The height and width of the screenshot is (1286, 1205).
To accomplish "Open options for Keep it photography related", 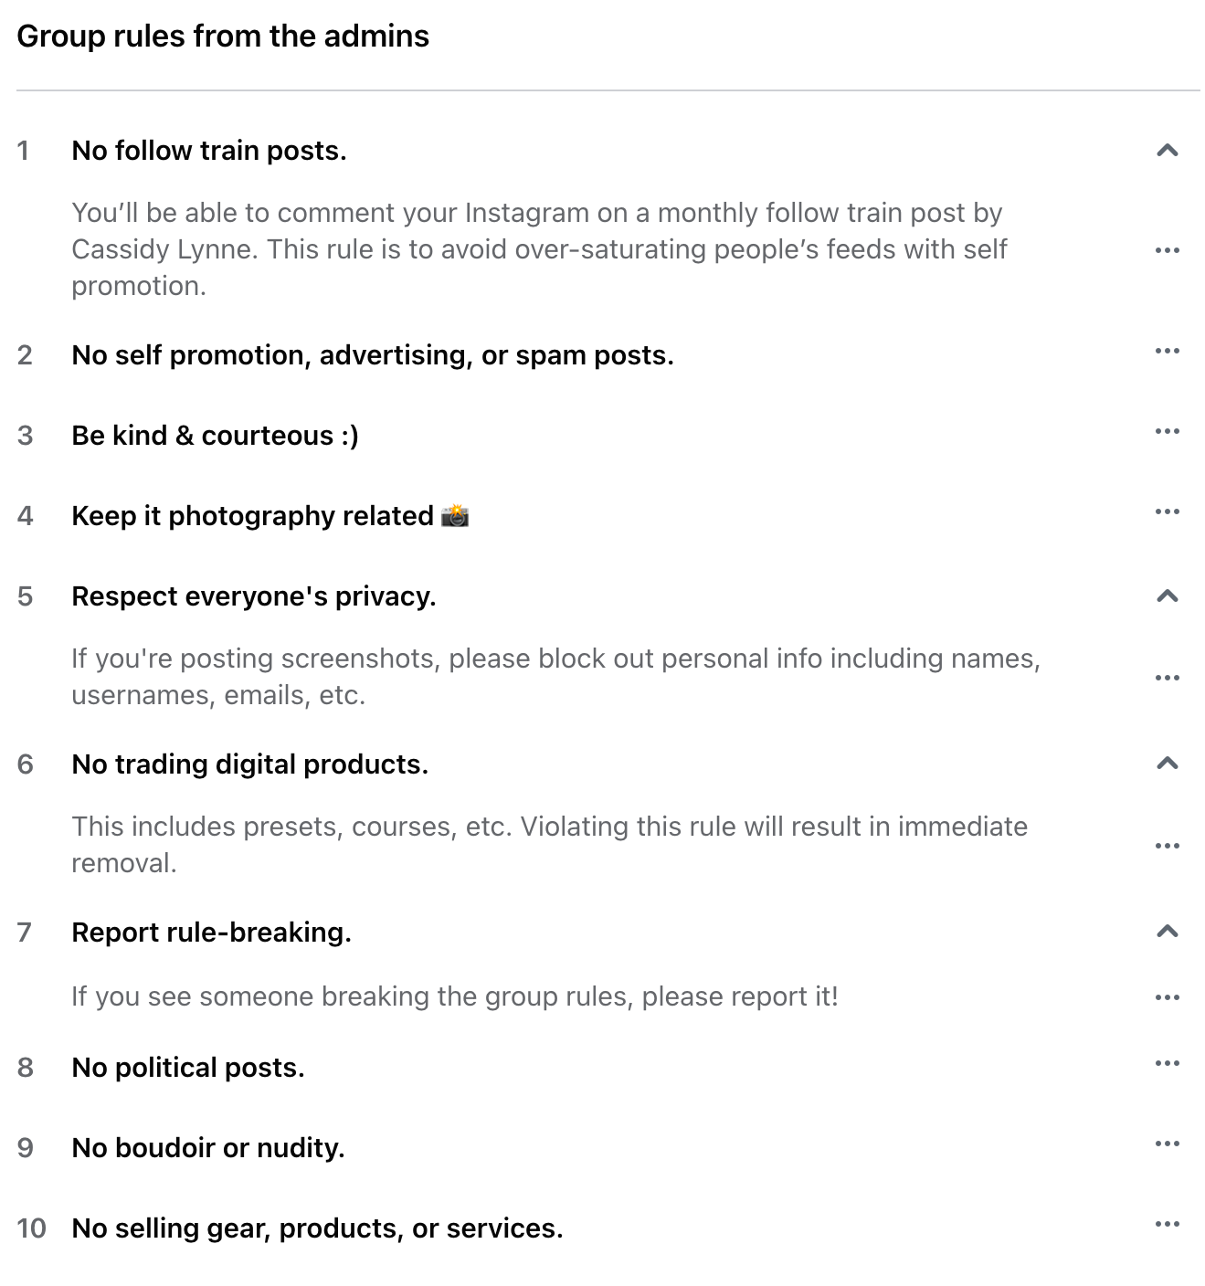I will (1167, 511).
